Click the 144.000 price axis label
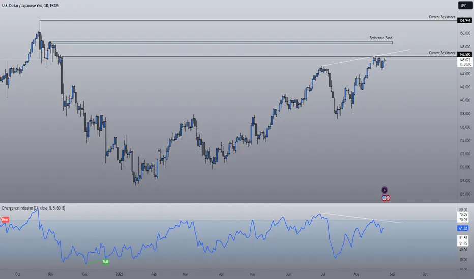The image size is (474, 279). click(x=465, y=74)
